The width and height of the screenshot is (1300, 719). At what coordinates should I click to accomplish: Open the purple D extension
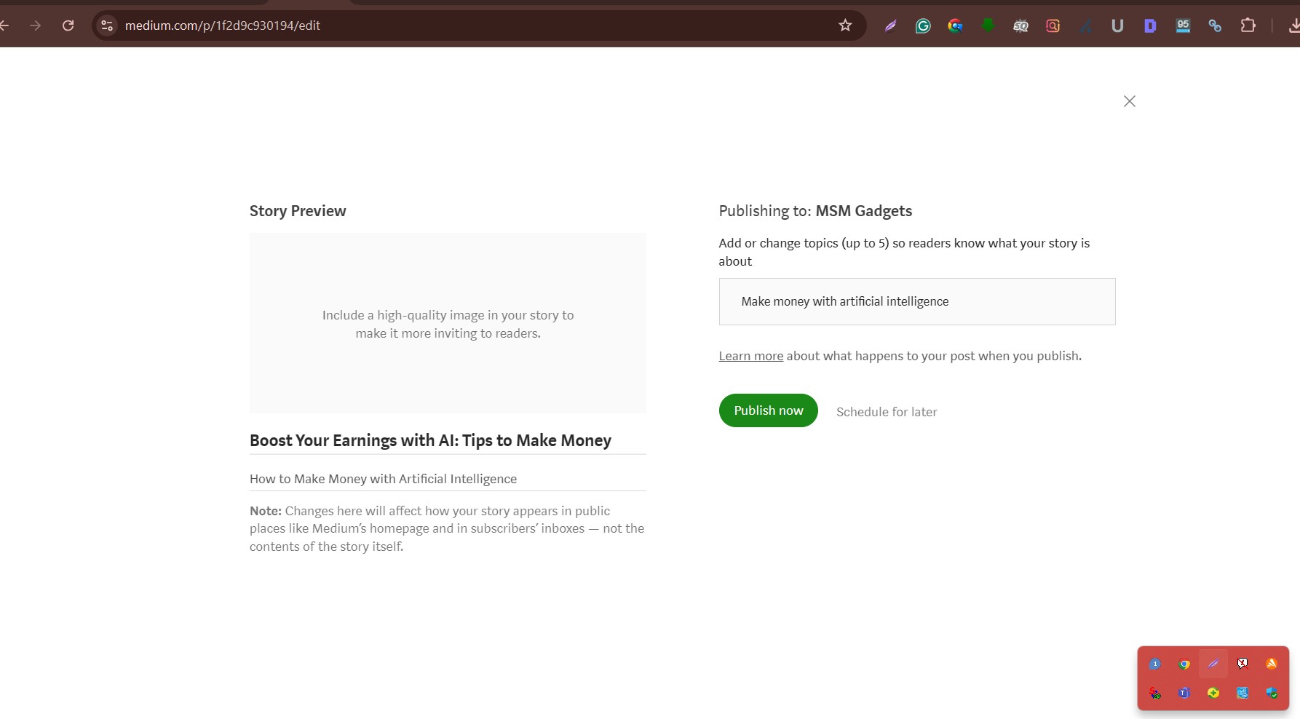(1150, 26)
